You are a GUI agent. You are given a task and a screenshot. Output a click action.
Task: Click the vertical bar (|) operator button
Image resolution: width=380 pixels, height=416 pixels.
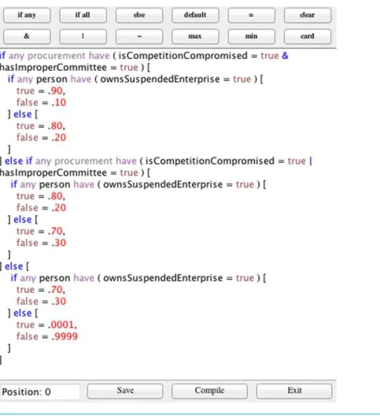pyautogui.click(x=83, y=36)
